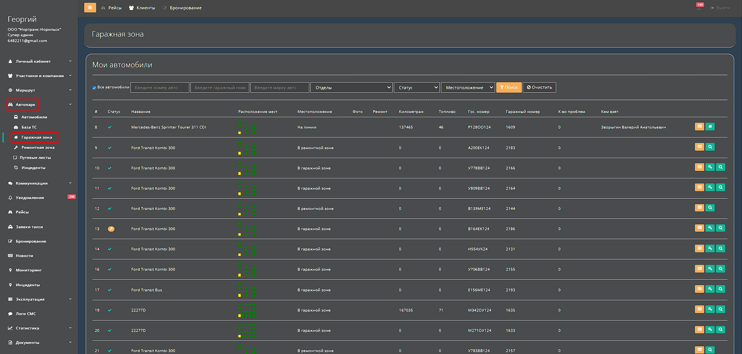
Task: Open the "Отделы" dropdown filter
Action: coord(351,88)
